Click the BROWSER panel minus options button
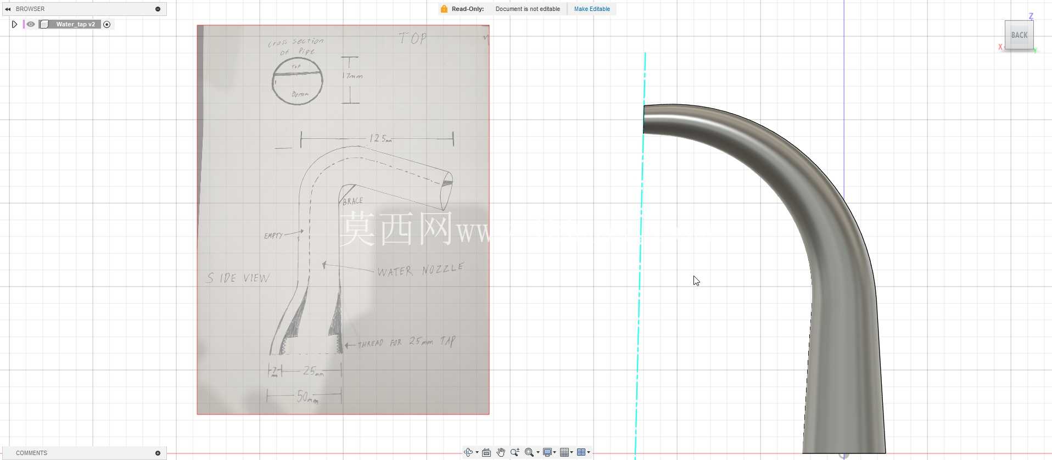Image resolution: width=1052 pixels, height=460 pixels. click(x=158, y=9)
